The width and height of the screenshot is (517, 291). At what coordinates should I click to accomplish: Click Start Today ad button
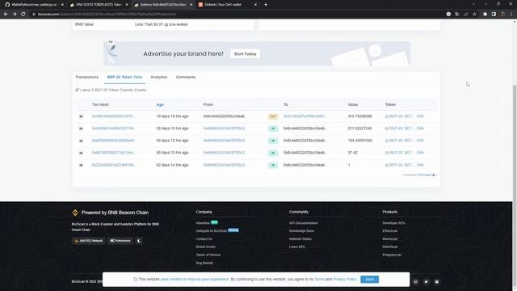pyautogui.click(x=246, y=54)
